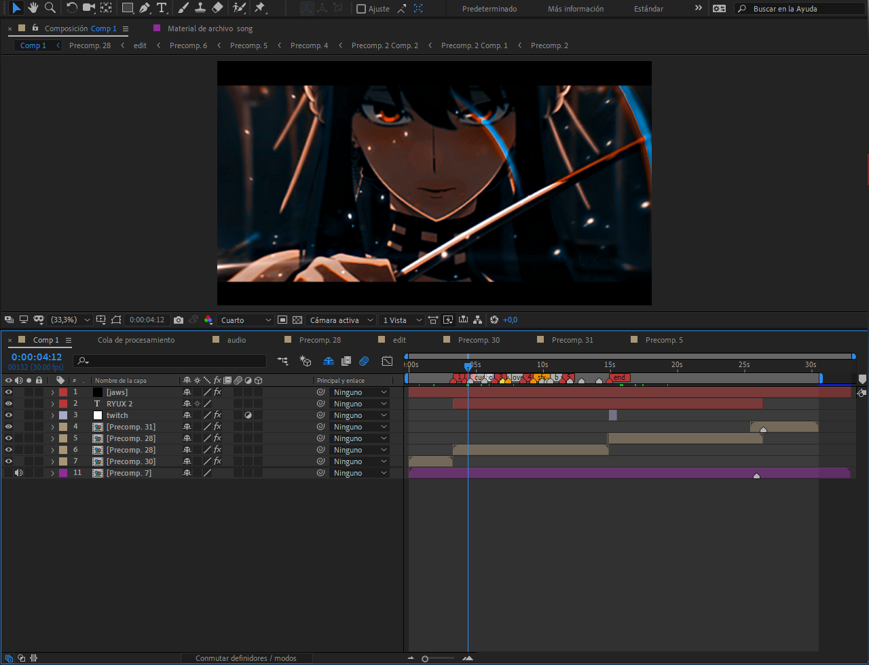
Task: Select the Rectangle shape tool
Action: [127, 8]
